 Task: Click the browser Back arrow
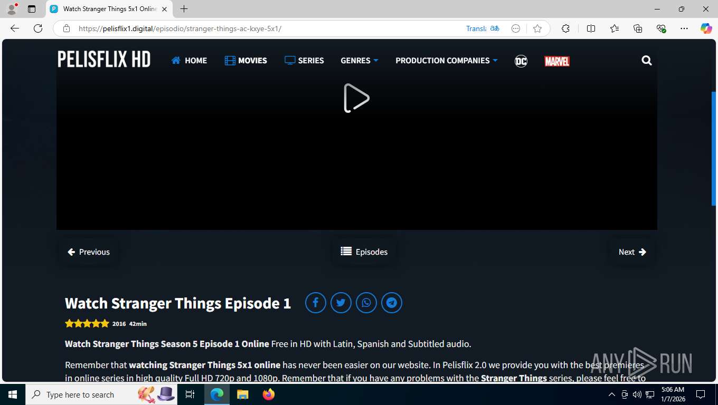click(15, 28)
